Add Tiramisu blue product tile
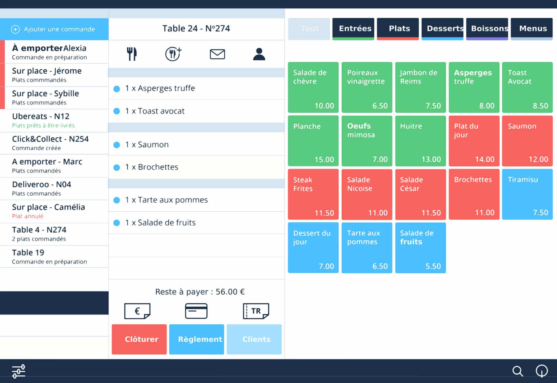 (527, 194)
